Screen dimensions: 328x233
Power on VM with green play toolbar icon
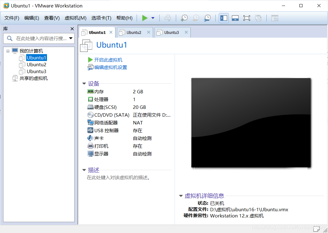pyautogui.click(x=144, y=18)
